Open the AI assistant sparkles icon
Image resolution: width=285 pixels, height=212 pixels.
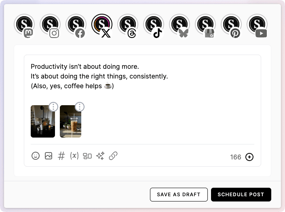point(100,156)
